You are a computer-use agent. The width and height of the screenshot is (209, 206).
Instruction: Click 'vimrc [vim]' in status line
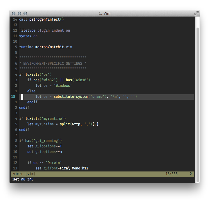pos(24,174)
